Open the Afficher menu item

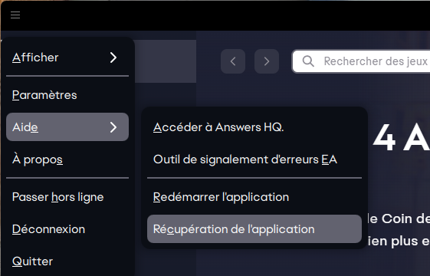[67, 58]
